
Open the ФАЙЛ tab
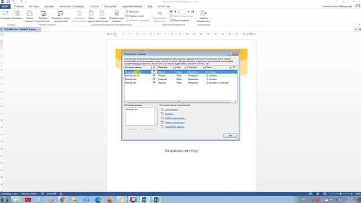point(5,6)
